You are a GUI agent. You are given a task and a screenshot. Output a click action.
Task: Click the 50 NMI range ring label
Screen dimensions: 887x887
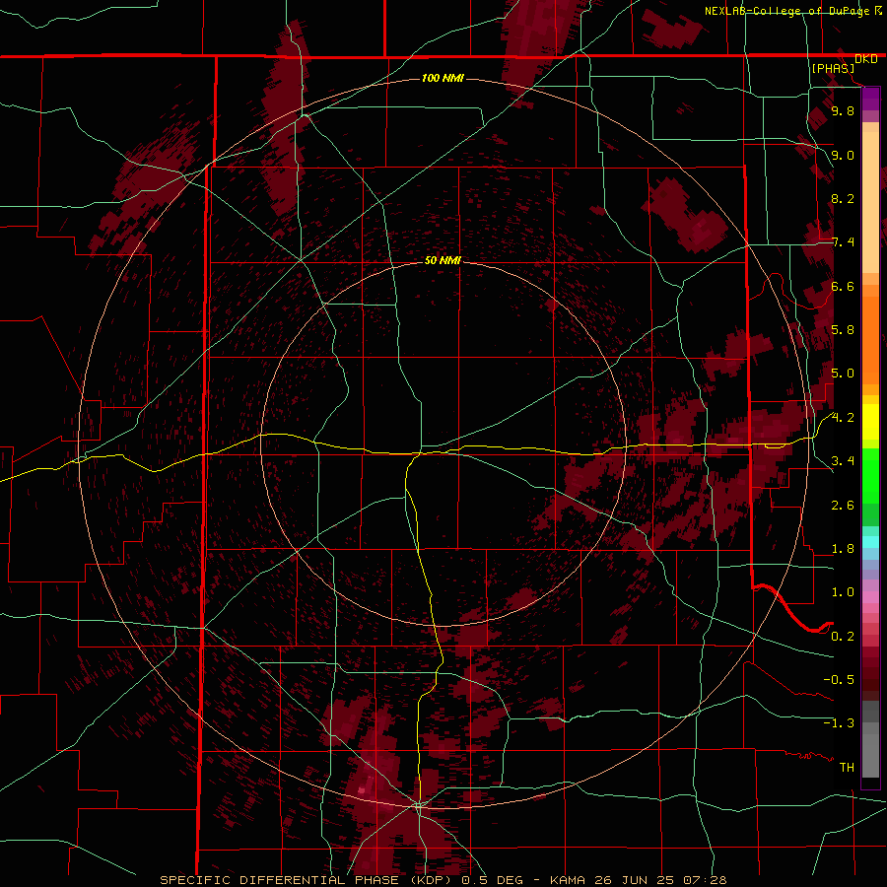click(x=443, y=261)
